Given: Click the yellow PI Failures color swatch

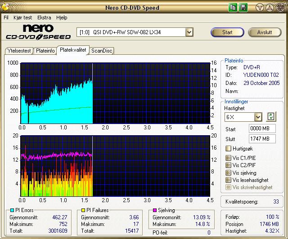Looking at the screenshot, I should [83, 210].
